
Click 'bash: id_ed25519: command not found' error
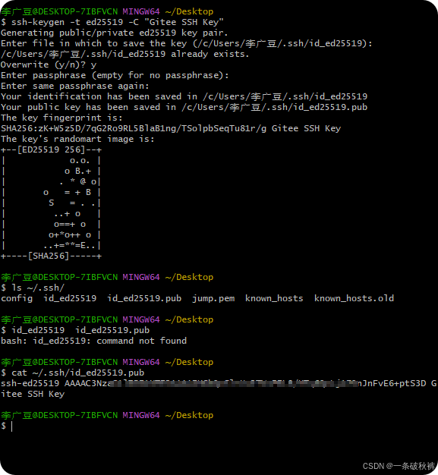click(x=93, y=341)
